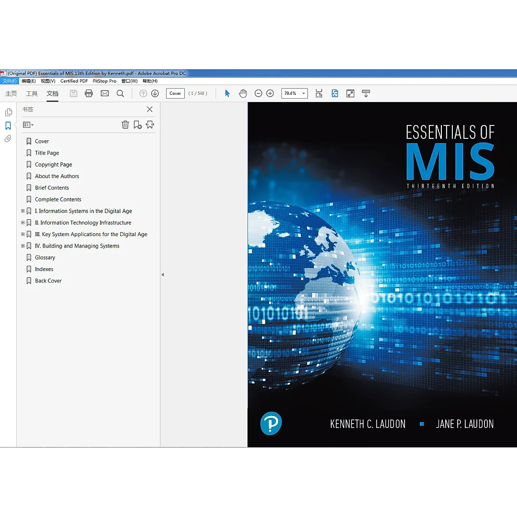Viewport: 517px width, 517px height.
Task: Open the 帮助(H) menu
Action: (x=150, y=81)
